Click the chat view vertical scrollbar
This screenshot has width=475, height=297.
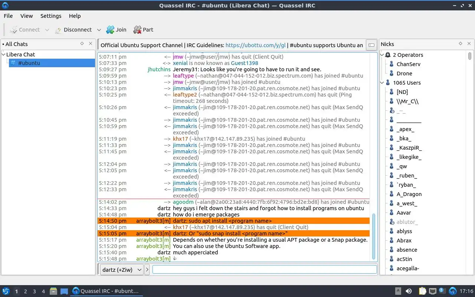pos(373,236)
